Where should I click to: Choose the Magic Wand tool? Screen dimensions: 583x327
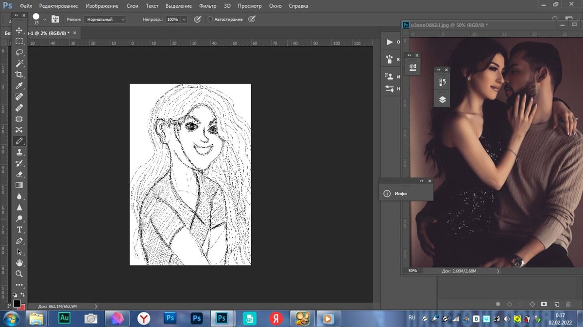(19, 63)
